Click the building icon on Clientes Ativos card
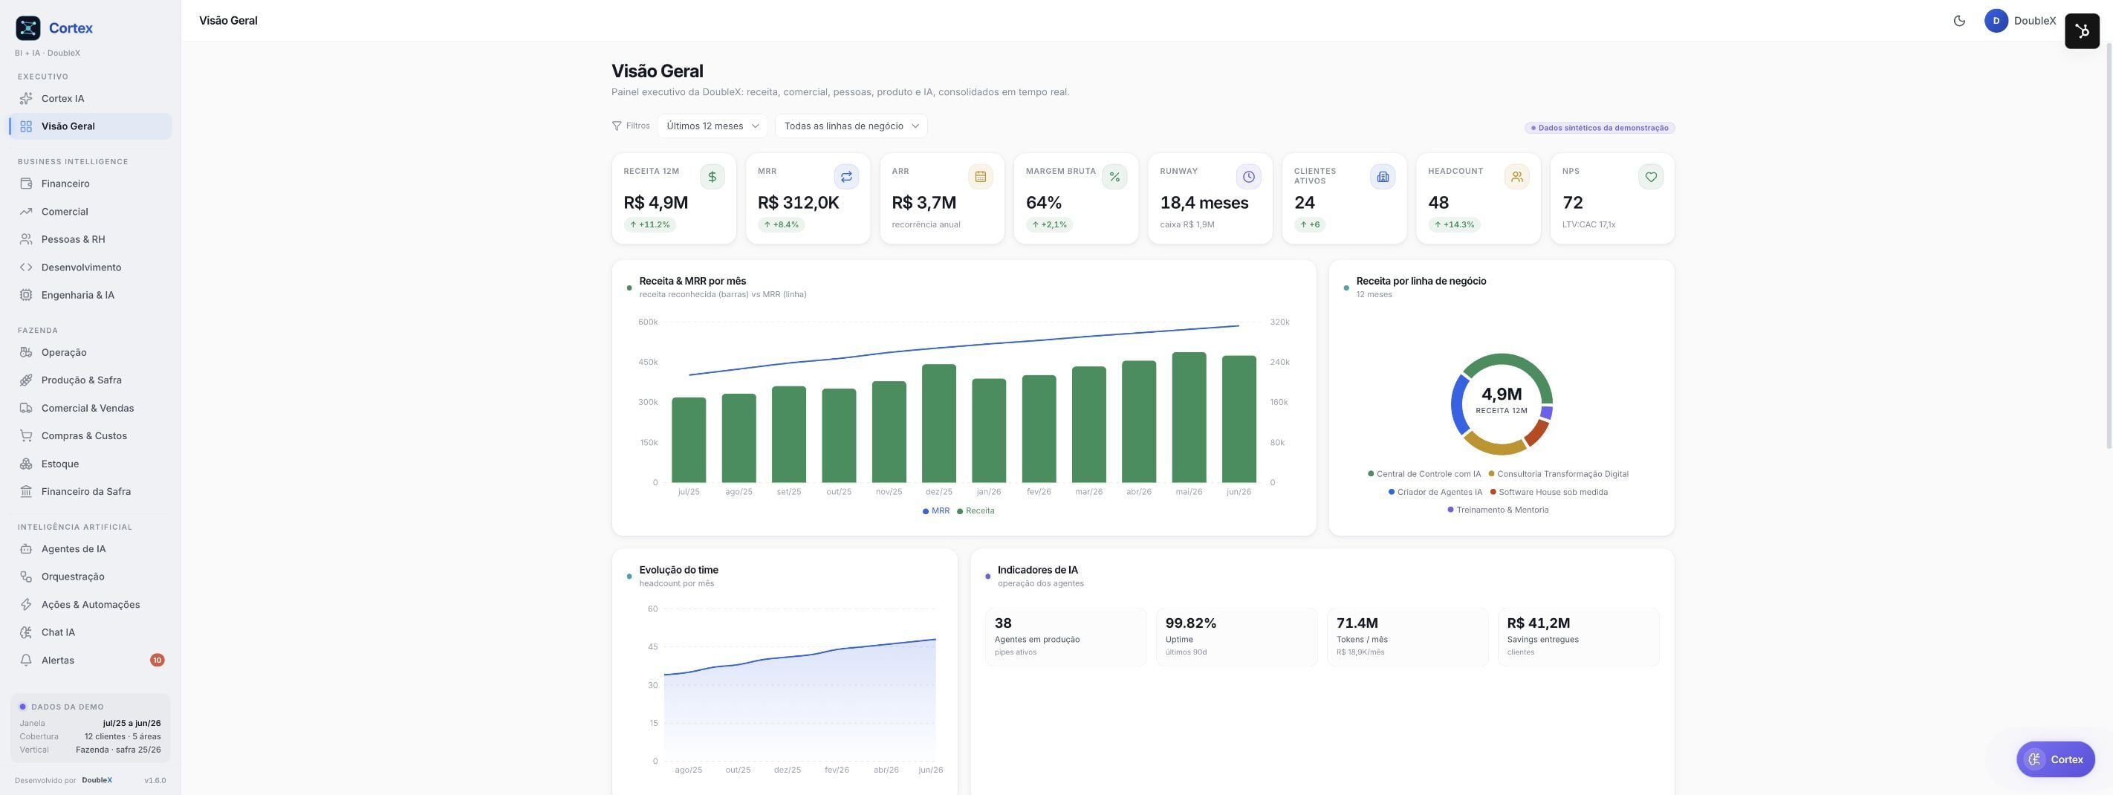The height and width of the screenshot is (795, 2113). 1383,178
